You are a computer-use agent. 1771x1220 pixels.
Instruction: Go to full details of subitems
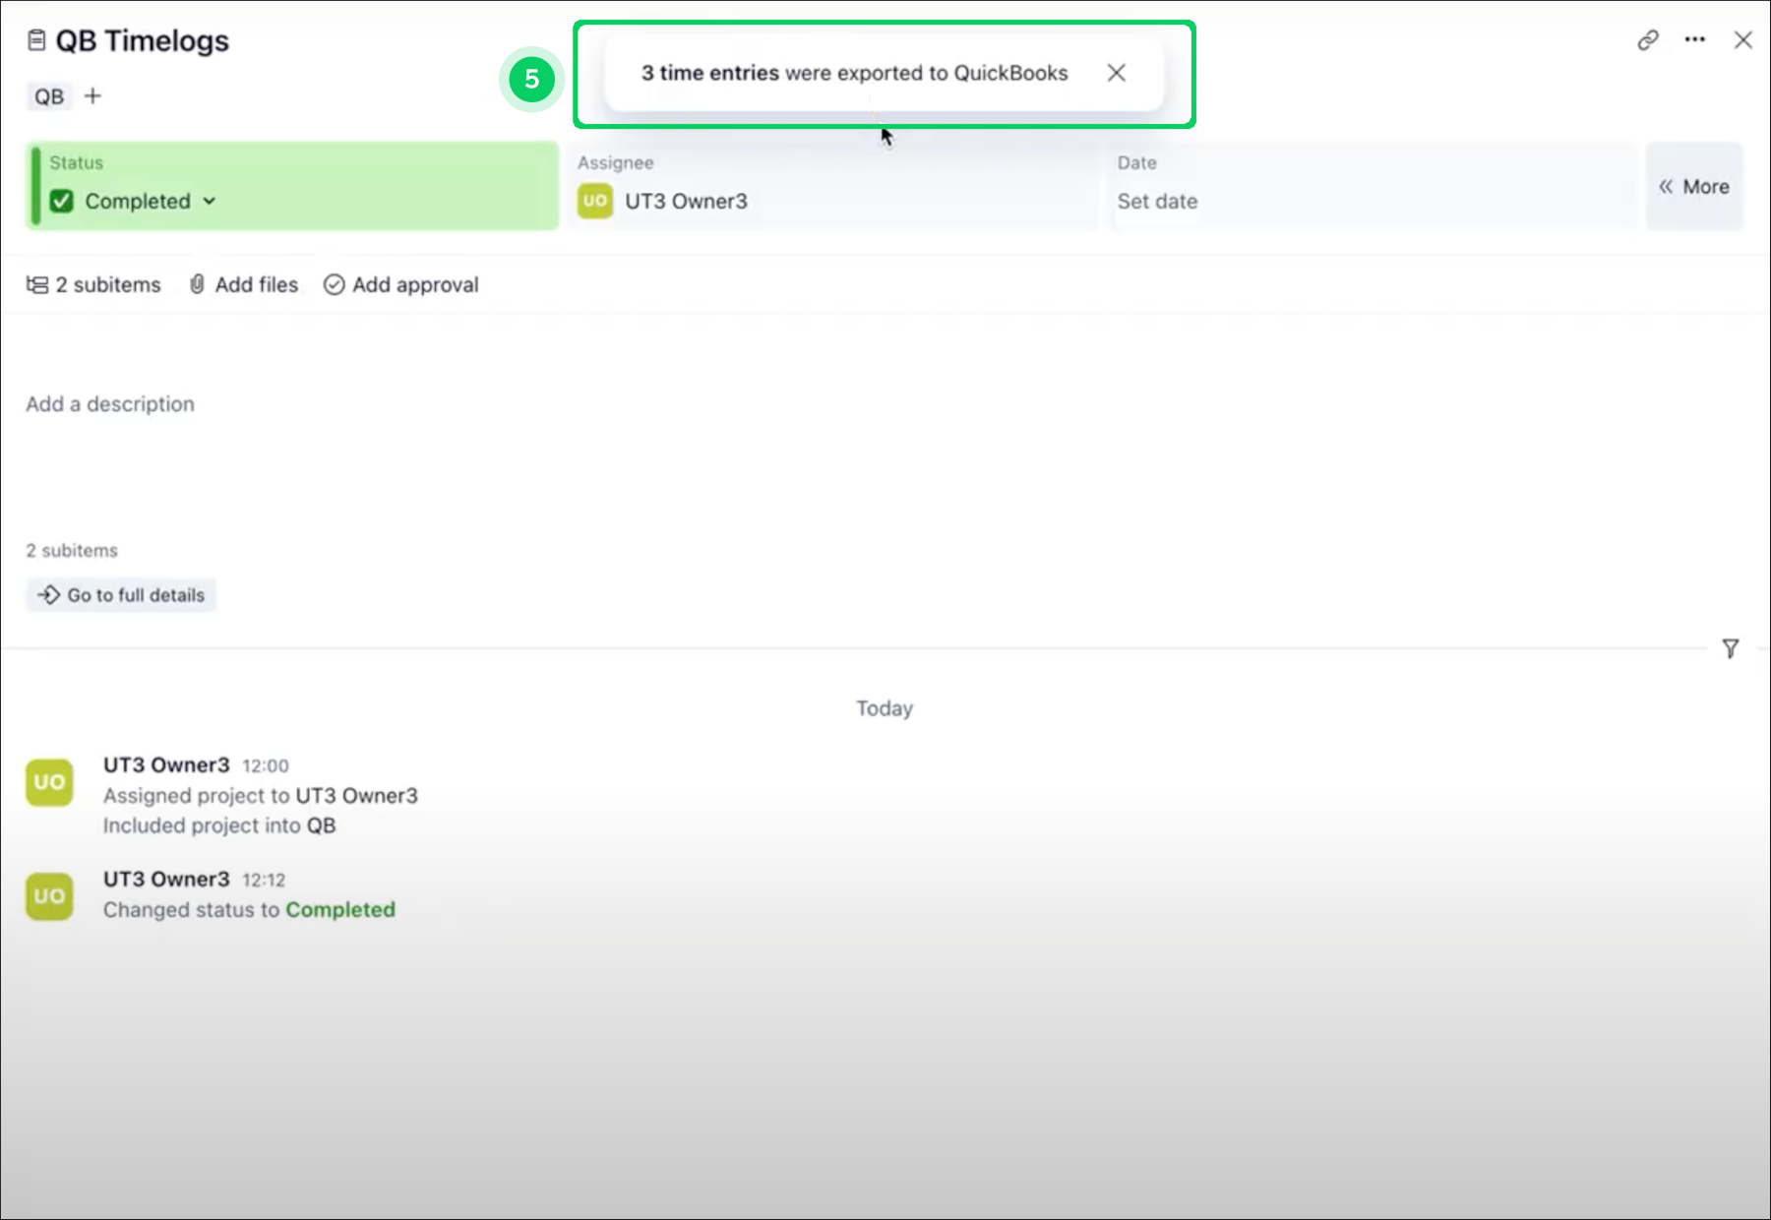[x=122, y=595]
